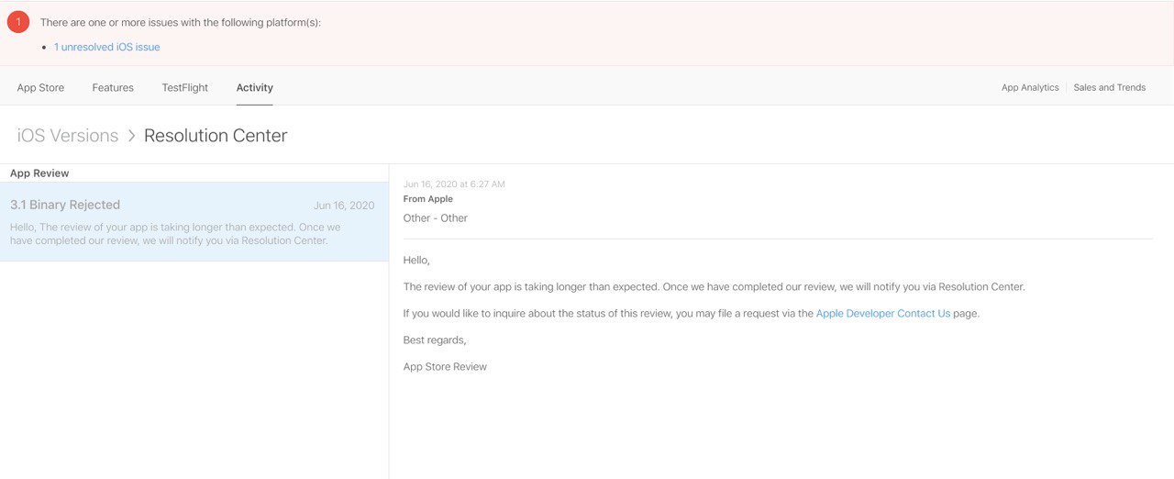Click the Hello, greeting in message body
Viewport: 1174px width, 479px height.
(416, 261)
